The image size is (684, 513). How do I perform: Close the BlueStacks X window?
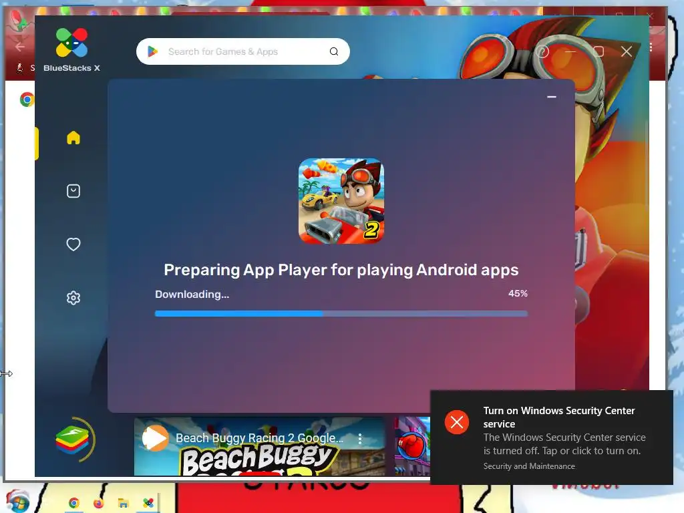pos(627,51)
